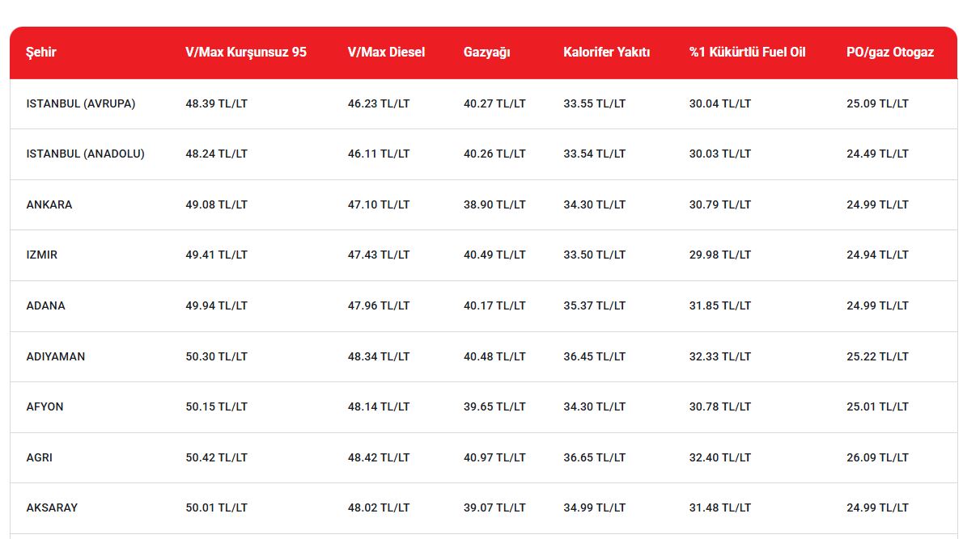The width and height of the screenshot is (963, 539).
Task: Click the 46.11 TL/LT diesel price
Action: [379, 154]
